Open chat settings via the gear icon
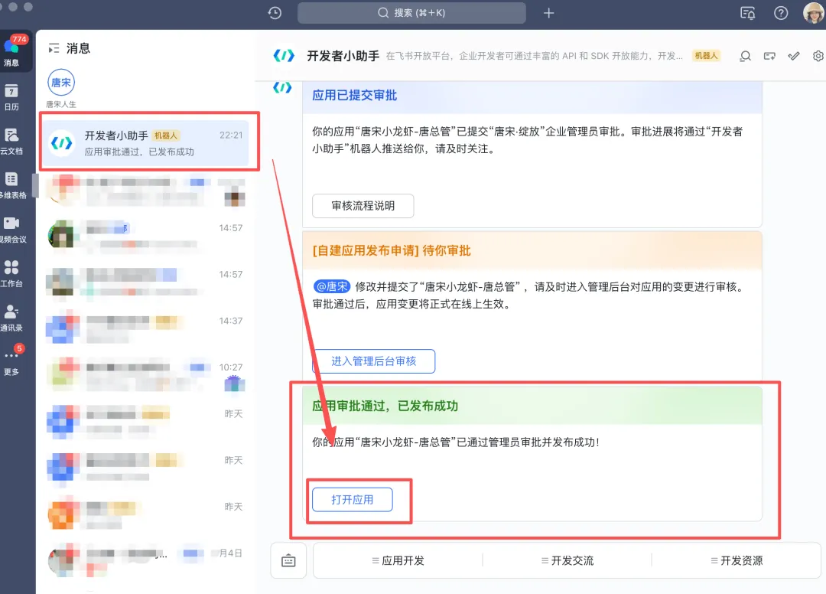This screenshot has height=594, width=826. tap(818, 56)
